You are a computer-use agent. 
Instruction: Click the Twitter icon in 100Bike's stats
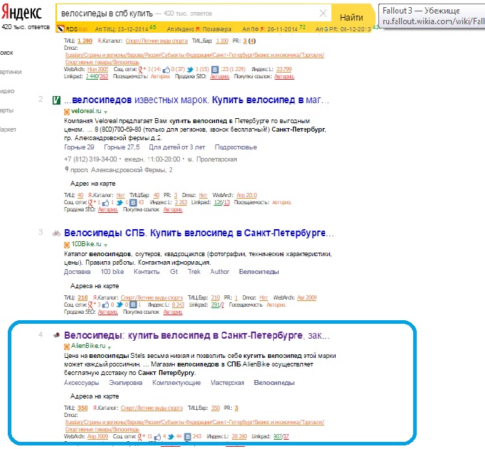click(119, 305)
